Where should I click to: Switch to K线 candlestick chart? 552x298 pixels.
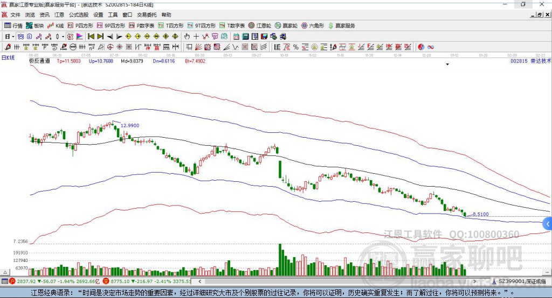pos(56,26)
